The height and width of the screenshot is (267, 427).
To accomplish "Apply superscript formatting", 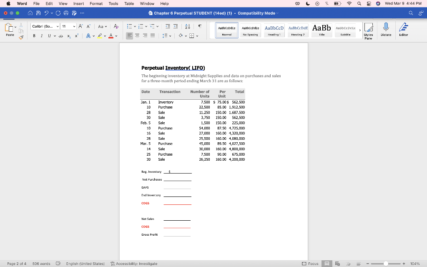I will (x=77, y=36).
